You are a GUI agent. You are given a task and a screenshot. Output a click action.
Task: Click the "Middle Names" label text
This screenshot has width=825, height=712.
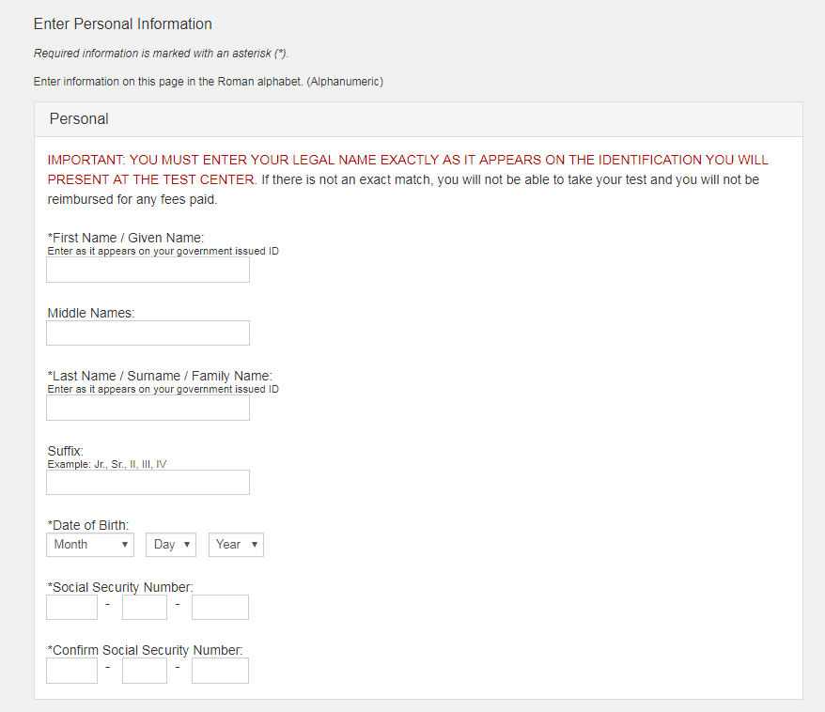pos(91,313)
